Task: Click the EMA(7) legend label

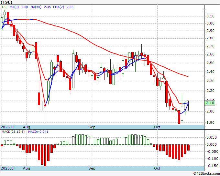Action: [x=59, y=7]
